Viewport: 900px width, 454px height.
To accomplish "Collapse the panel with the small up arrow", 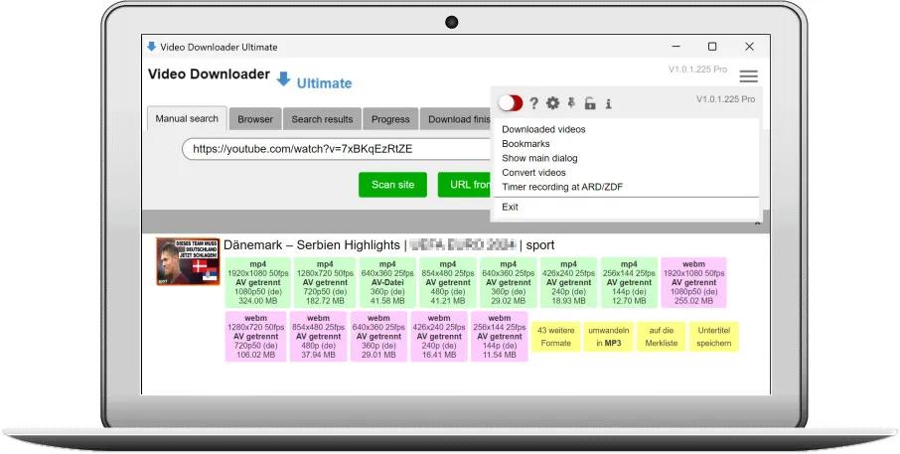I will [758, 223].
